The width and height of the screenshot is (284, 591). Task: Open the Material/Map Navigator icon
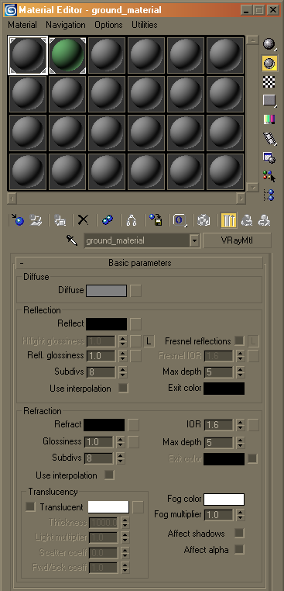(x=269, y=195)
